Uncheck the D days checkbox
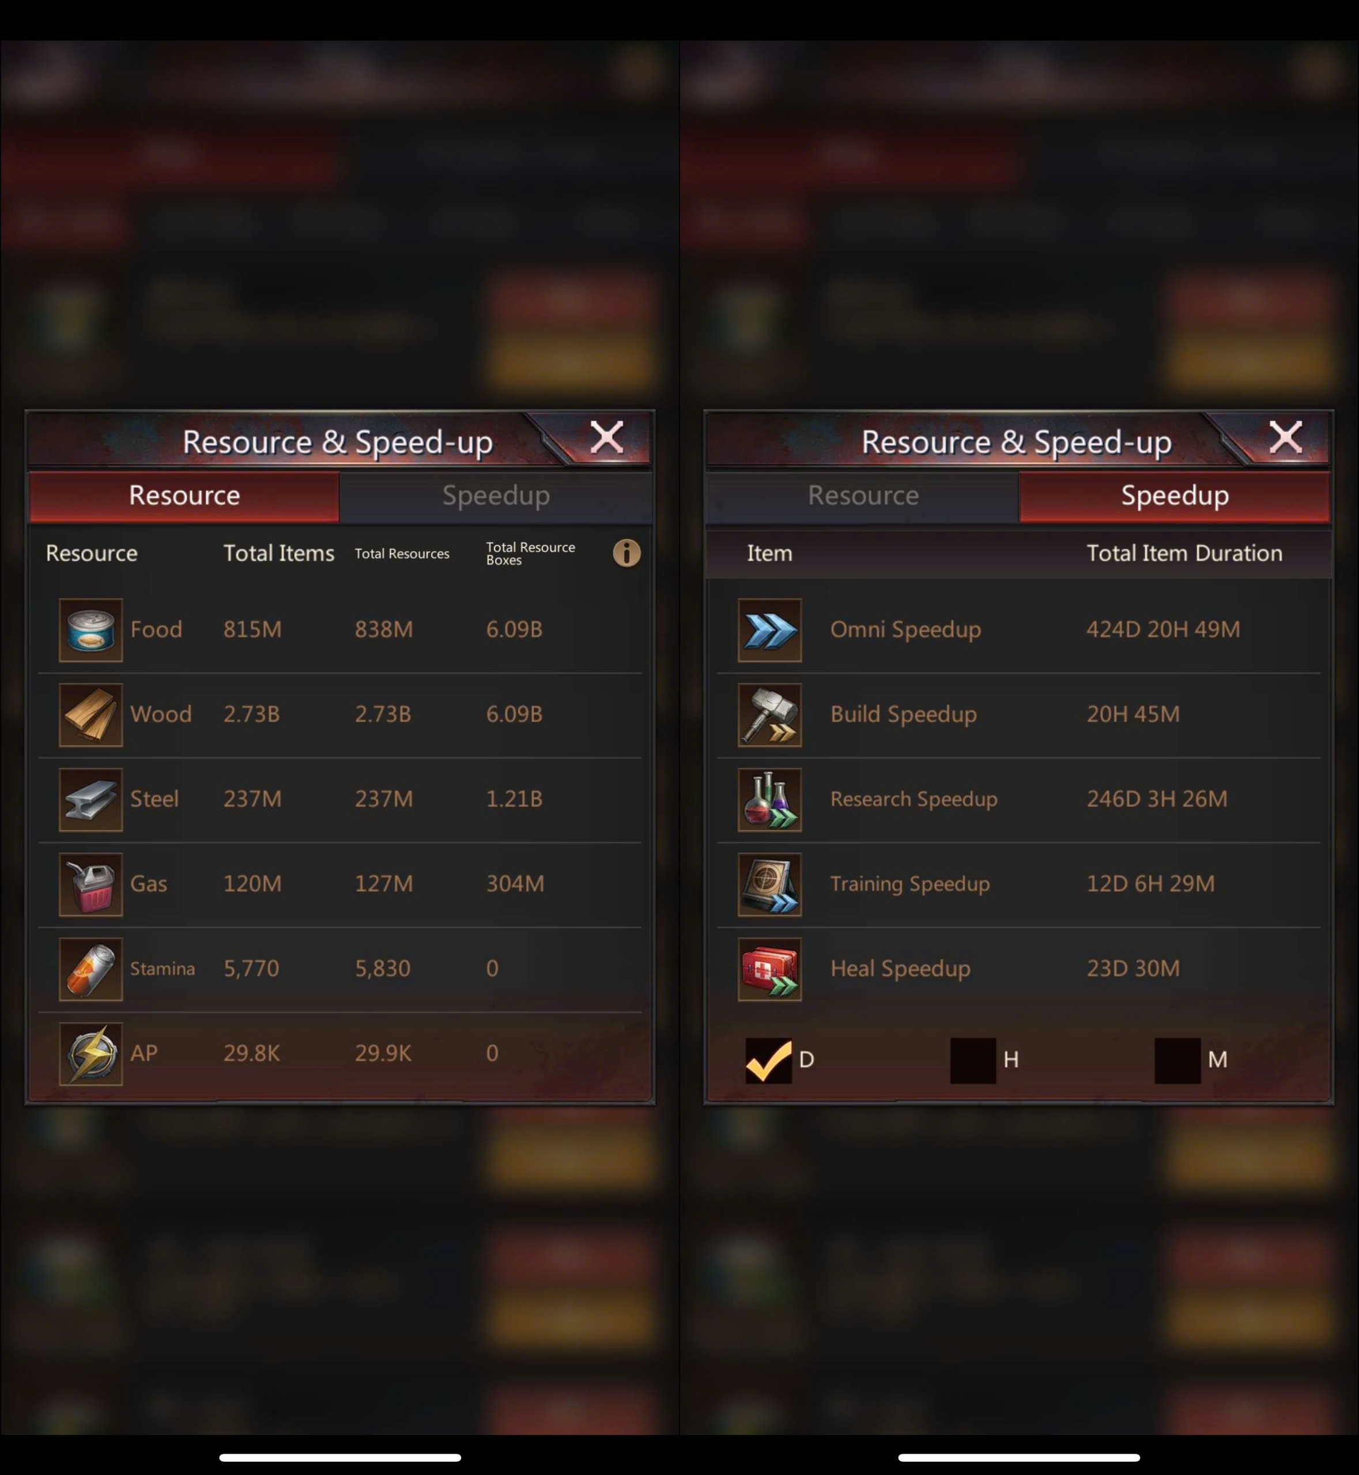The height and width of the screenshot is (1475, 1359). pyautogui.click(x=768, y=1060)
